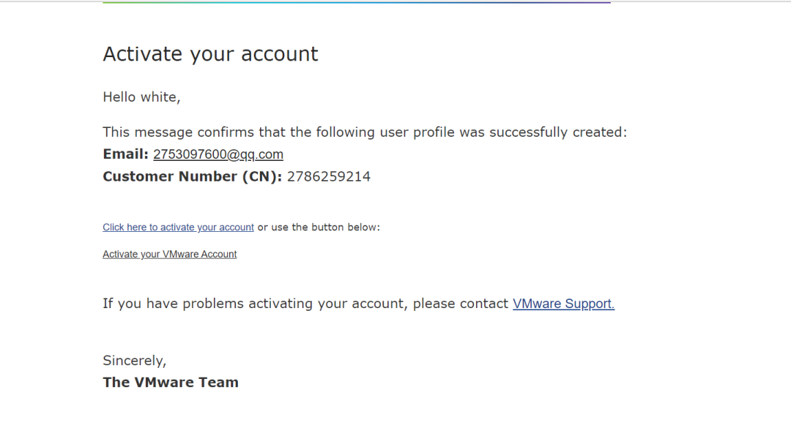Image resolution: width=791 pixels, height=447 pixels.
Task: Click the 'Customer Number (CN):' label
Action: (192, 176)
